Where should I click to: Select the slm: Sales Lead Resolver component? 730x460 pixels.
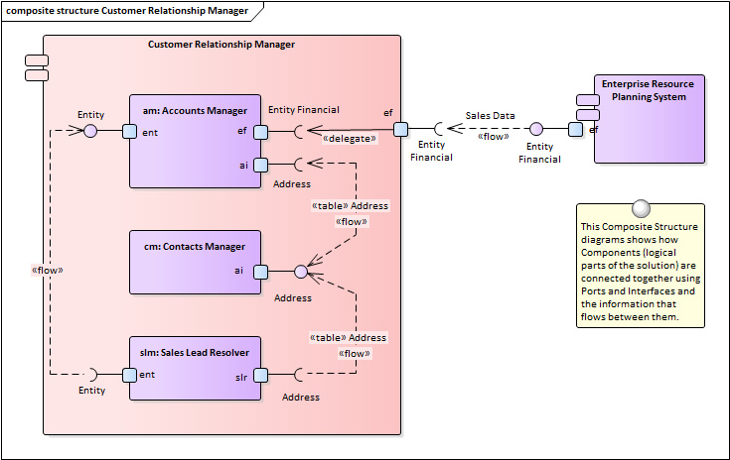pos(195,368)
